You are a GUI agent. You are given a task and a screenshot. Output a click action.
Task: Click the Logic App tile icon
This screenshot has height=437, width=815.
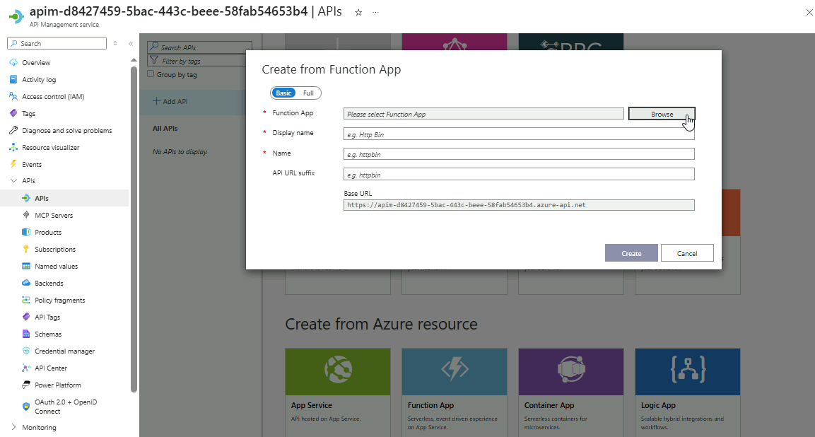click(x=687, y=370)
